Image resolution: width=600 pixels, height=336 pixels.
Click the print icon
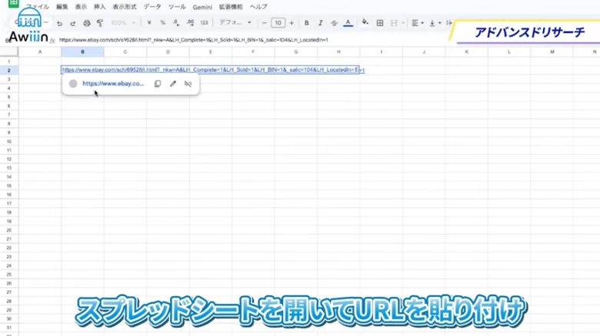(x=87, y=23)
